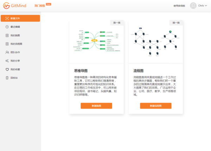Click the Chris username text
Screen dimensions: 211x151
[x=201, y=6]
